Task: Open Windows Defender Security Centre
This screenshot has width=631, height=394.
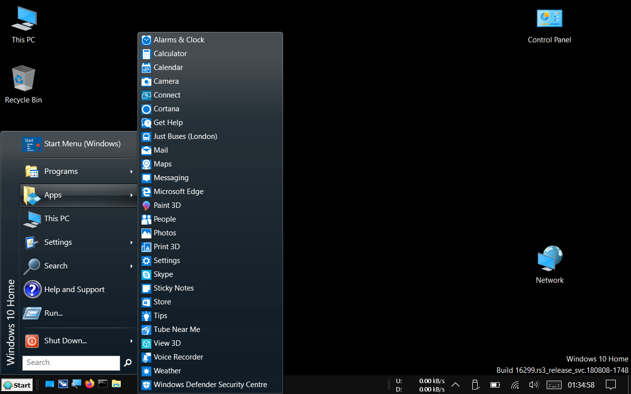Action: coord(210,385)
